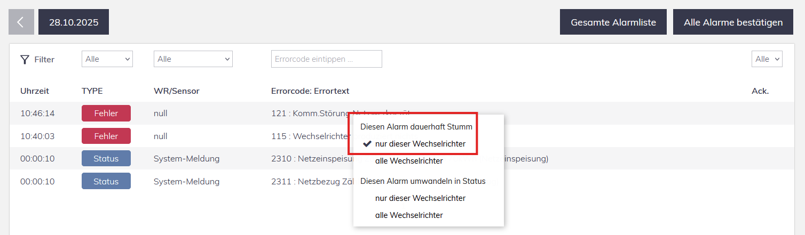Open the Ack. filter dropdown

click(767, 59)
